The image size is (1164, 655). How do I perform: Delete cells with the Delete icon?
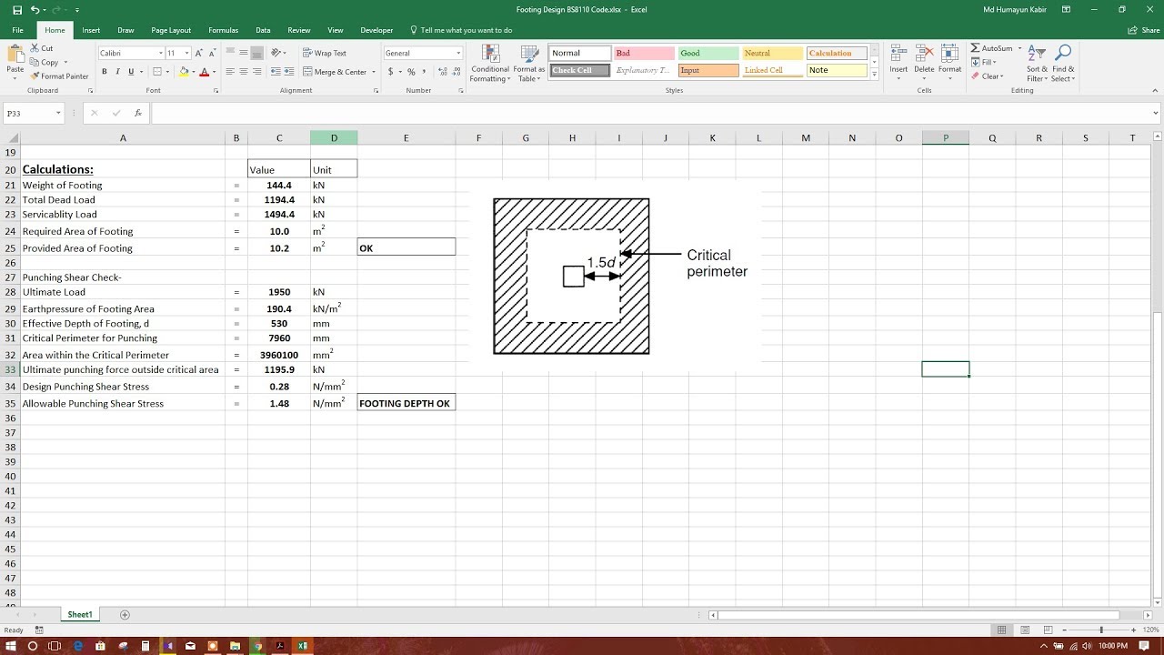923,59
